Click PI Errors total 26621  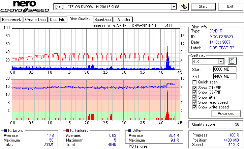[x=49, y=145]
